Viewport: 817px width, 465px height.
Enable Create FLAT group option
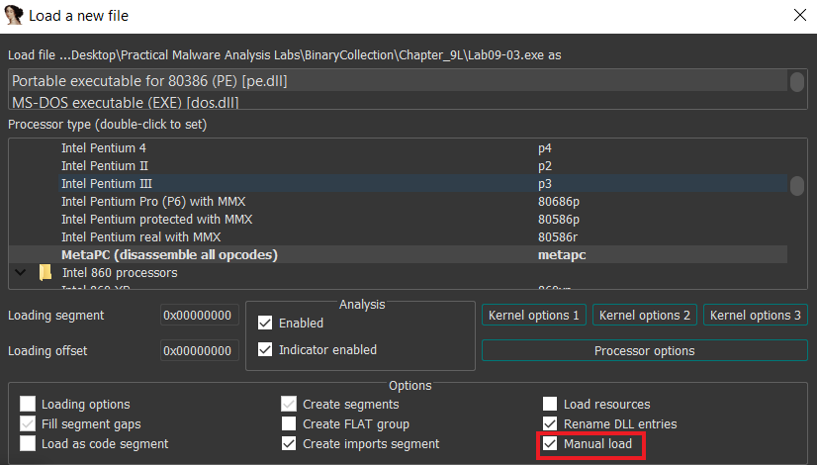point(289,424)
